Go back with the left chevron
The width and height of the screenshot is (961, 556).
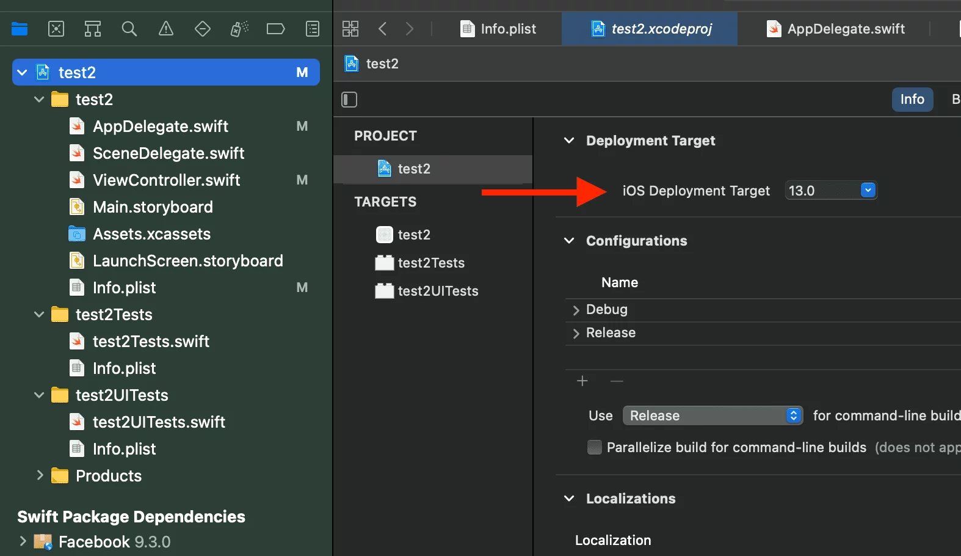pyautogui.click(x=383, y=29)
